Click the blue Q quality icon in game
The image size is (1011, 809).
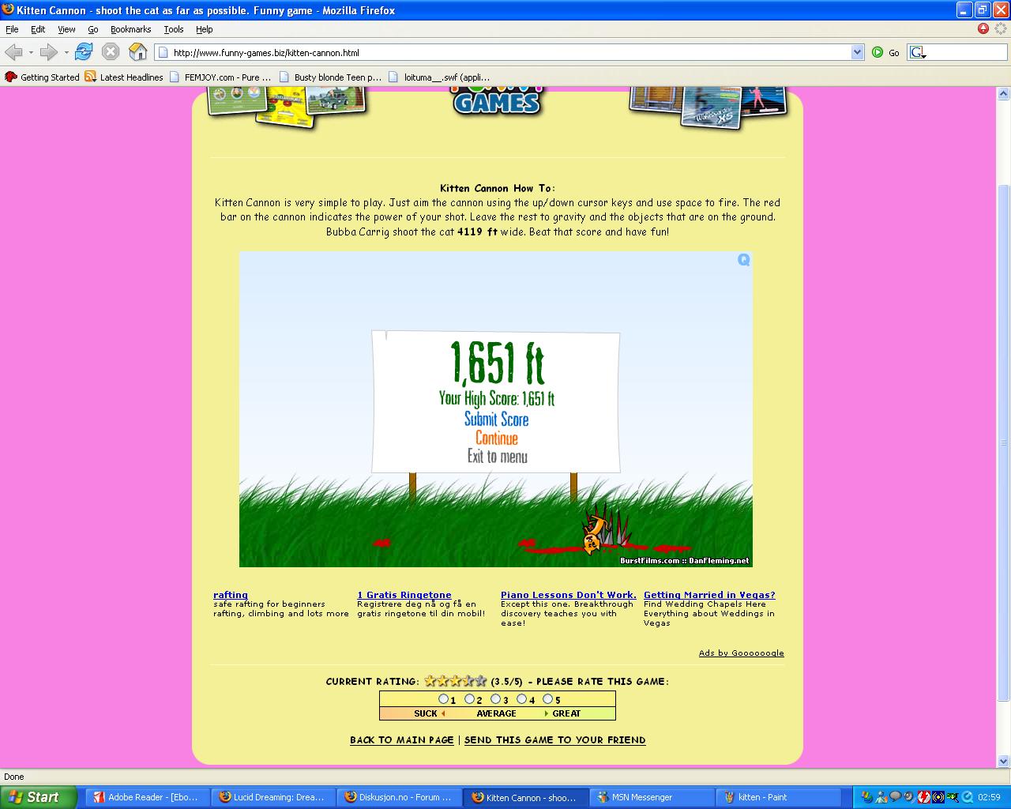click(743, 260)
